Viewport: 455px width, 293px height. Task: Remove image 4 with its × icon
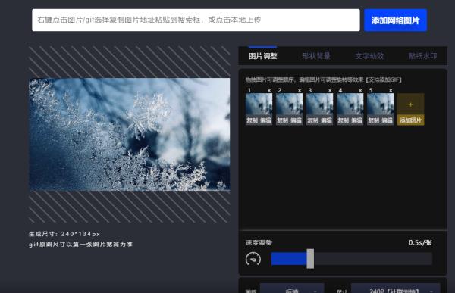click(360, 90)
